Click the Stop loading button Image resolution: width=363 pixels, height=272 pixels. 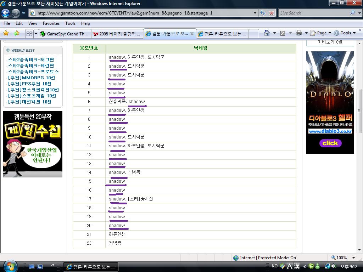pos(272,13)
